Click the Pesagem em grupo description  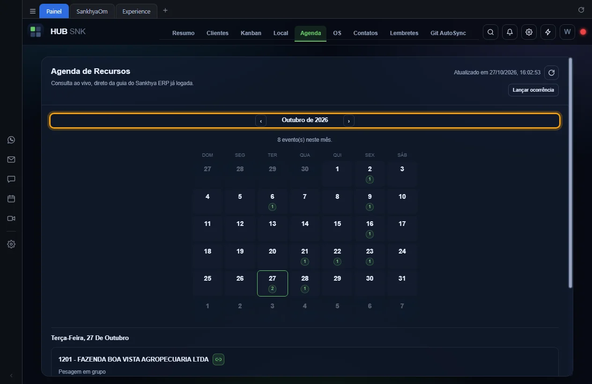pos(82,372)
